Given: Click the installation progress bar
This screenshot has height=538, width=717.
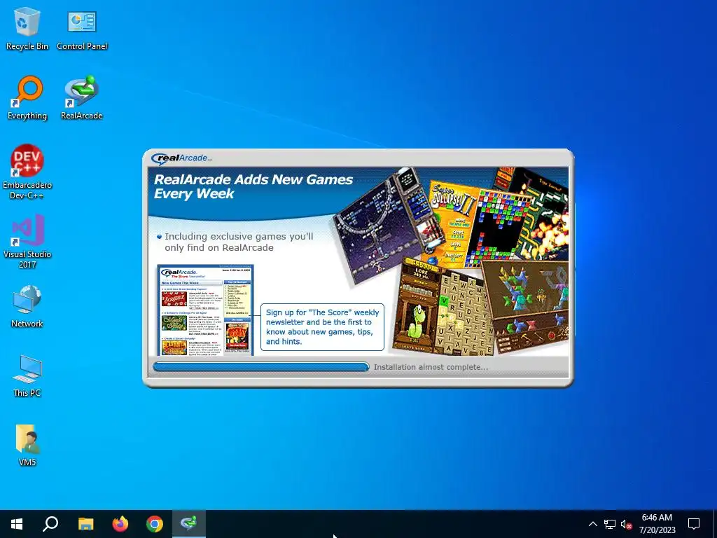Looking at the screenshot, I should click(x=260, y=367).
